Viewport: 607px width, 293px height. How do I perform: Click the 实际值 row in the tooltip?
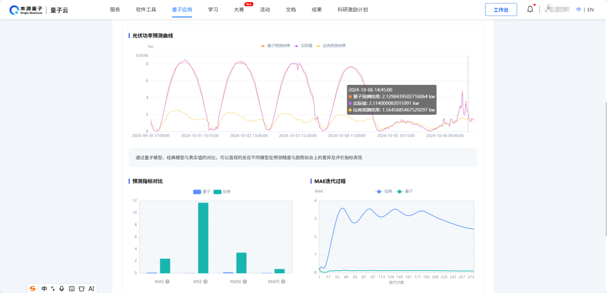(x=384, y=103)
